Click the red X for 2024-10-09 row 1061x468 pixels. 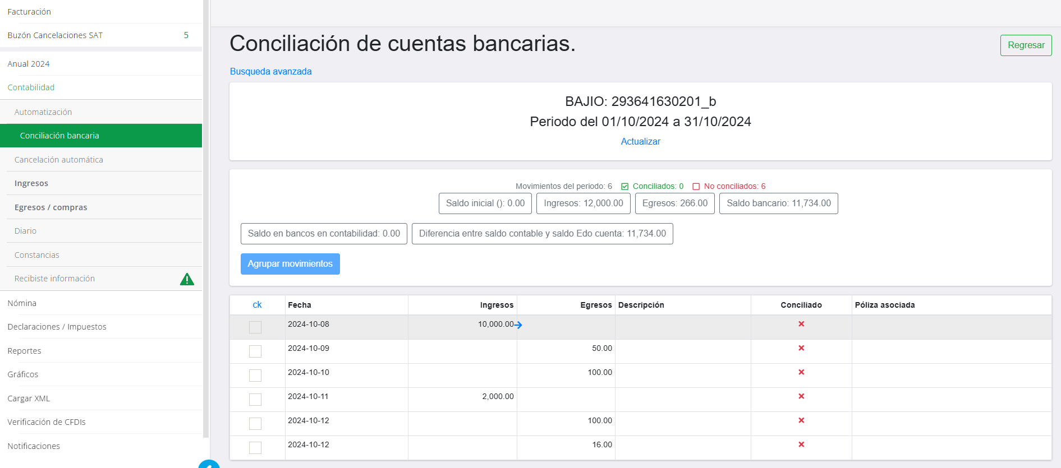801,348
